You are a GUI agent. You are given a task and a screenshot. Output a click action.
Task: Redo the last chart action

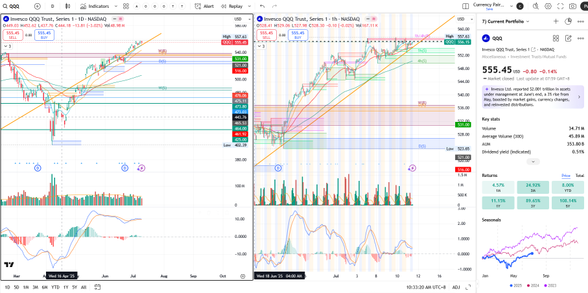[x=274, y=6]
